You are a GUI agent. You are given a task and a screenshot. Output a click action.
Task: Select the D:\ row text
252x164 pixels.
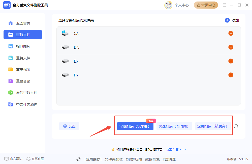tap(76, 47)
